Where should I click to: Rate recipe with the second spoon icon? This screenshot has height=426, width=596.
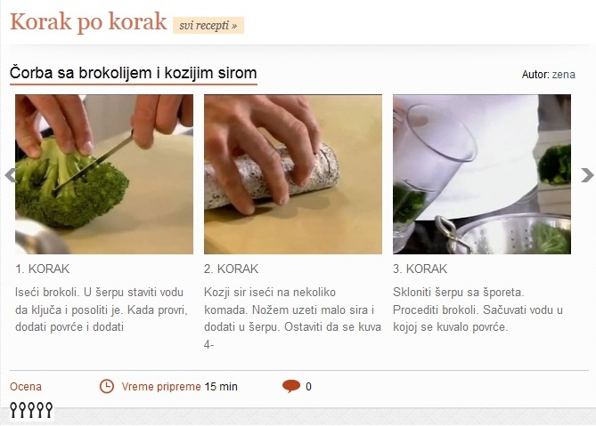(23, 410)
